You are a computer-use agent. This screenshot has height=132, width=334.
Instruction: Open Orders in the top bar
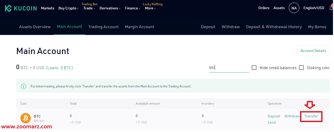(264, 8)
